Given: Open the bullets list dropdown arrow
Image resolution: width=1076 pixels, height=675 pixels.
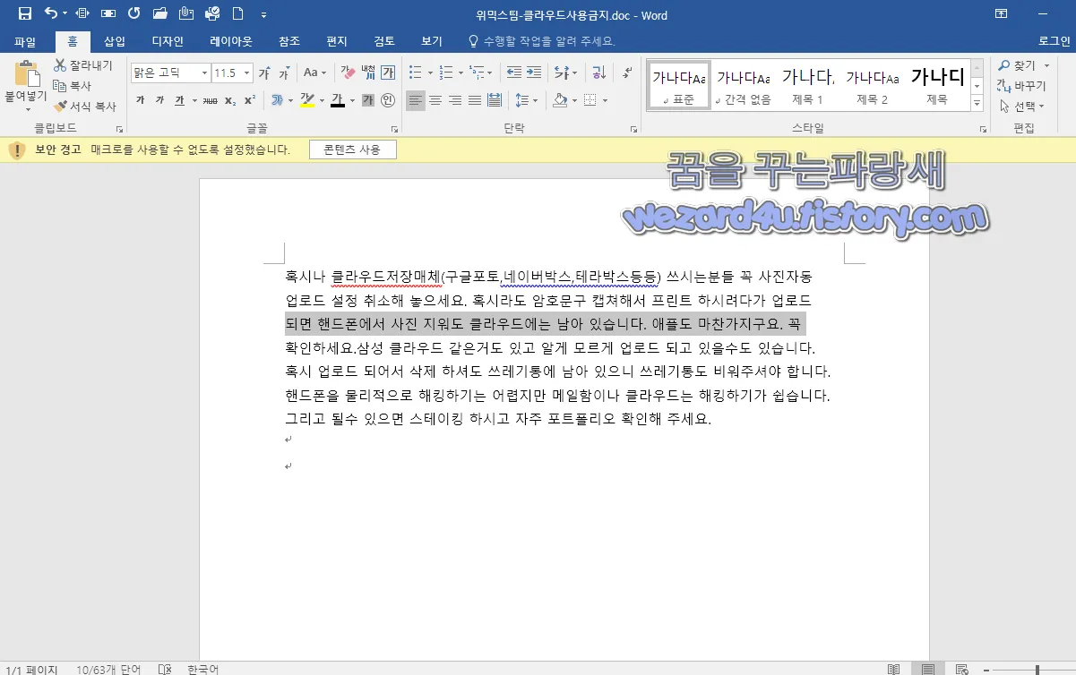Looking at the screenshot, I should coord(430,73).
